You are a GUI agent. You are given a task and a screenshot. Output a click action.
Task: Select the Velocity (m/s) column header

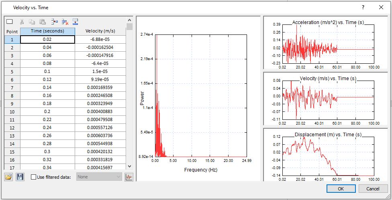pyautogui.click(x=100, y=31)
